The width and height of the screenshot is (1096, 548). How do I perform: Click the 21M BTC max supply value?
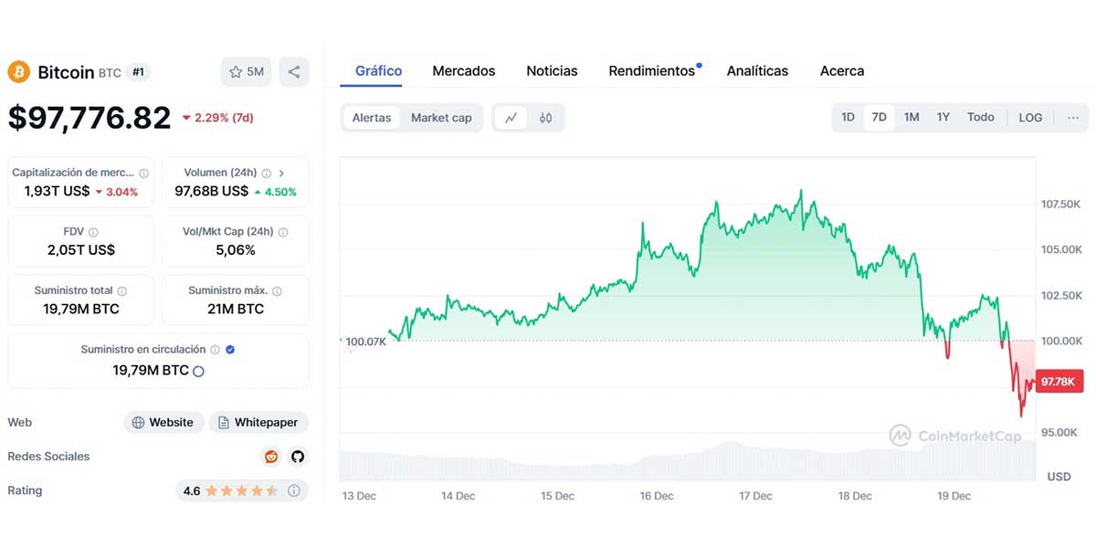236,310
